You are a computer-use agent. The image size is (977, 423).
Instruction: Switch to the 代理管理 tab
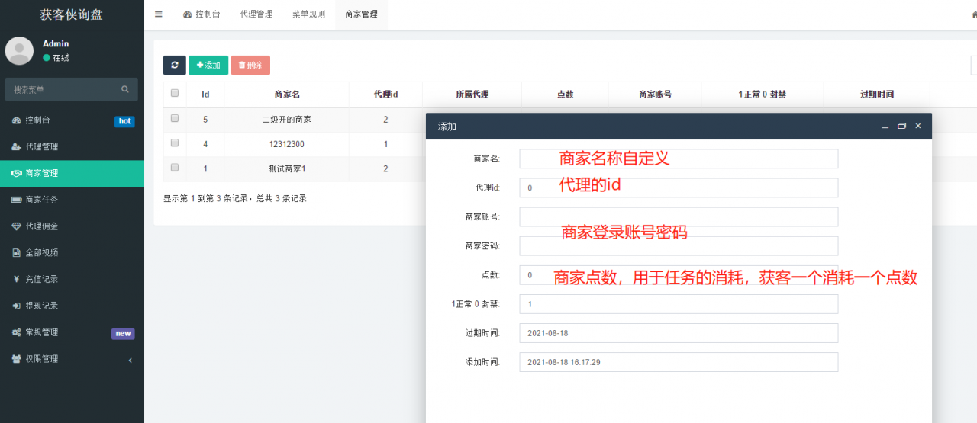[x=256, y=14]
